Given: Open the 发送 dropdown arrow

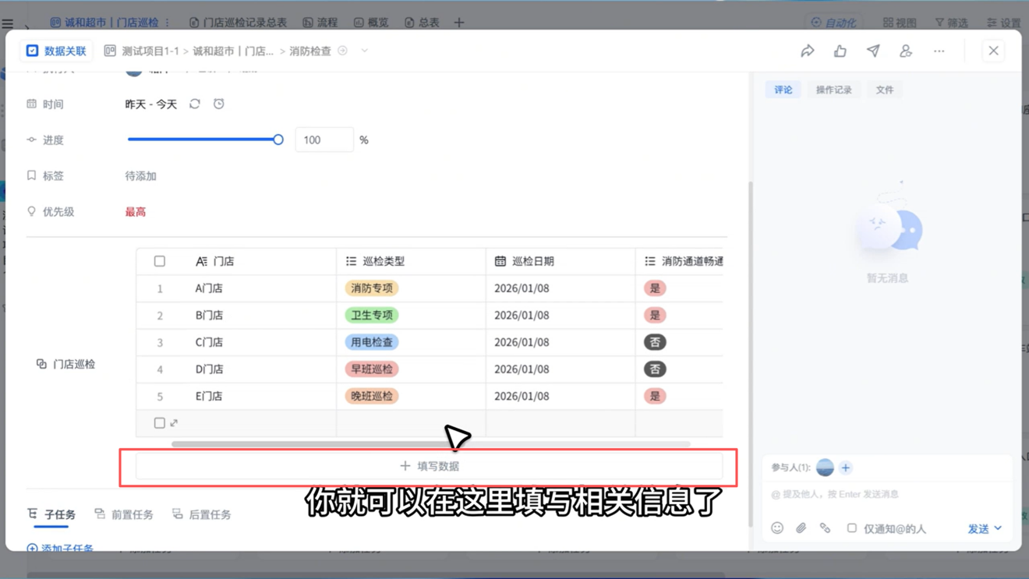Looking at the screenshot, I should [x=998, y=528].
